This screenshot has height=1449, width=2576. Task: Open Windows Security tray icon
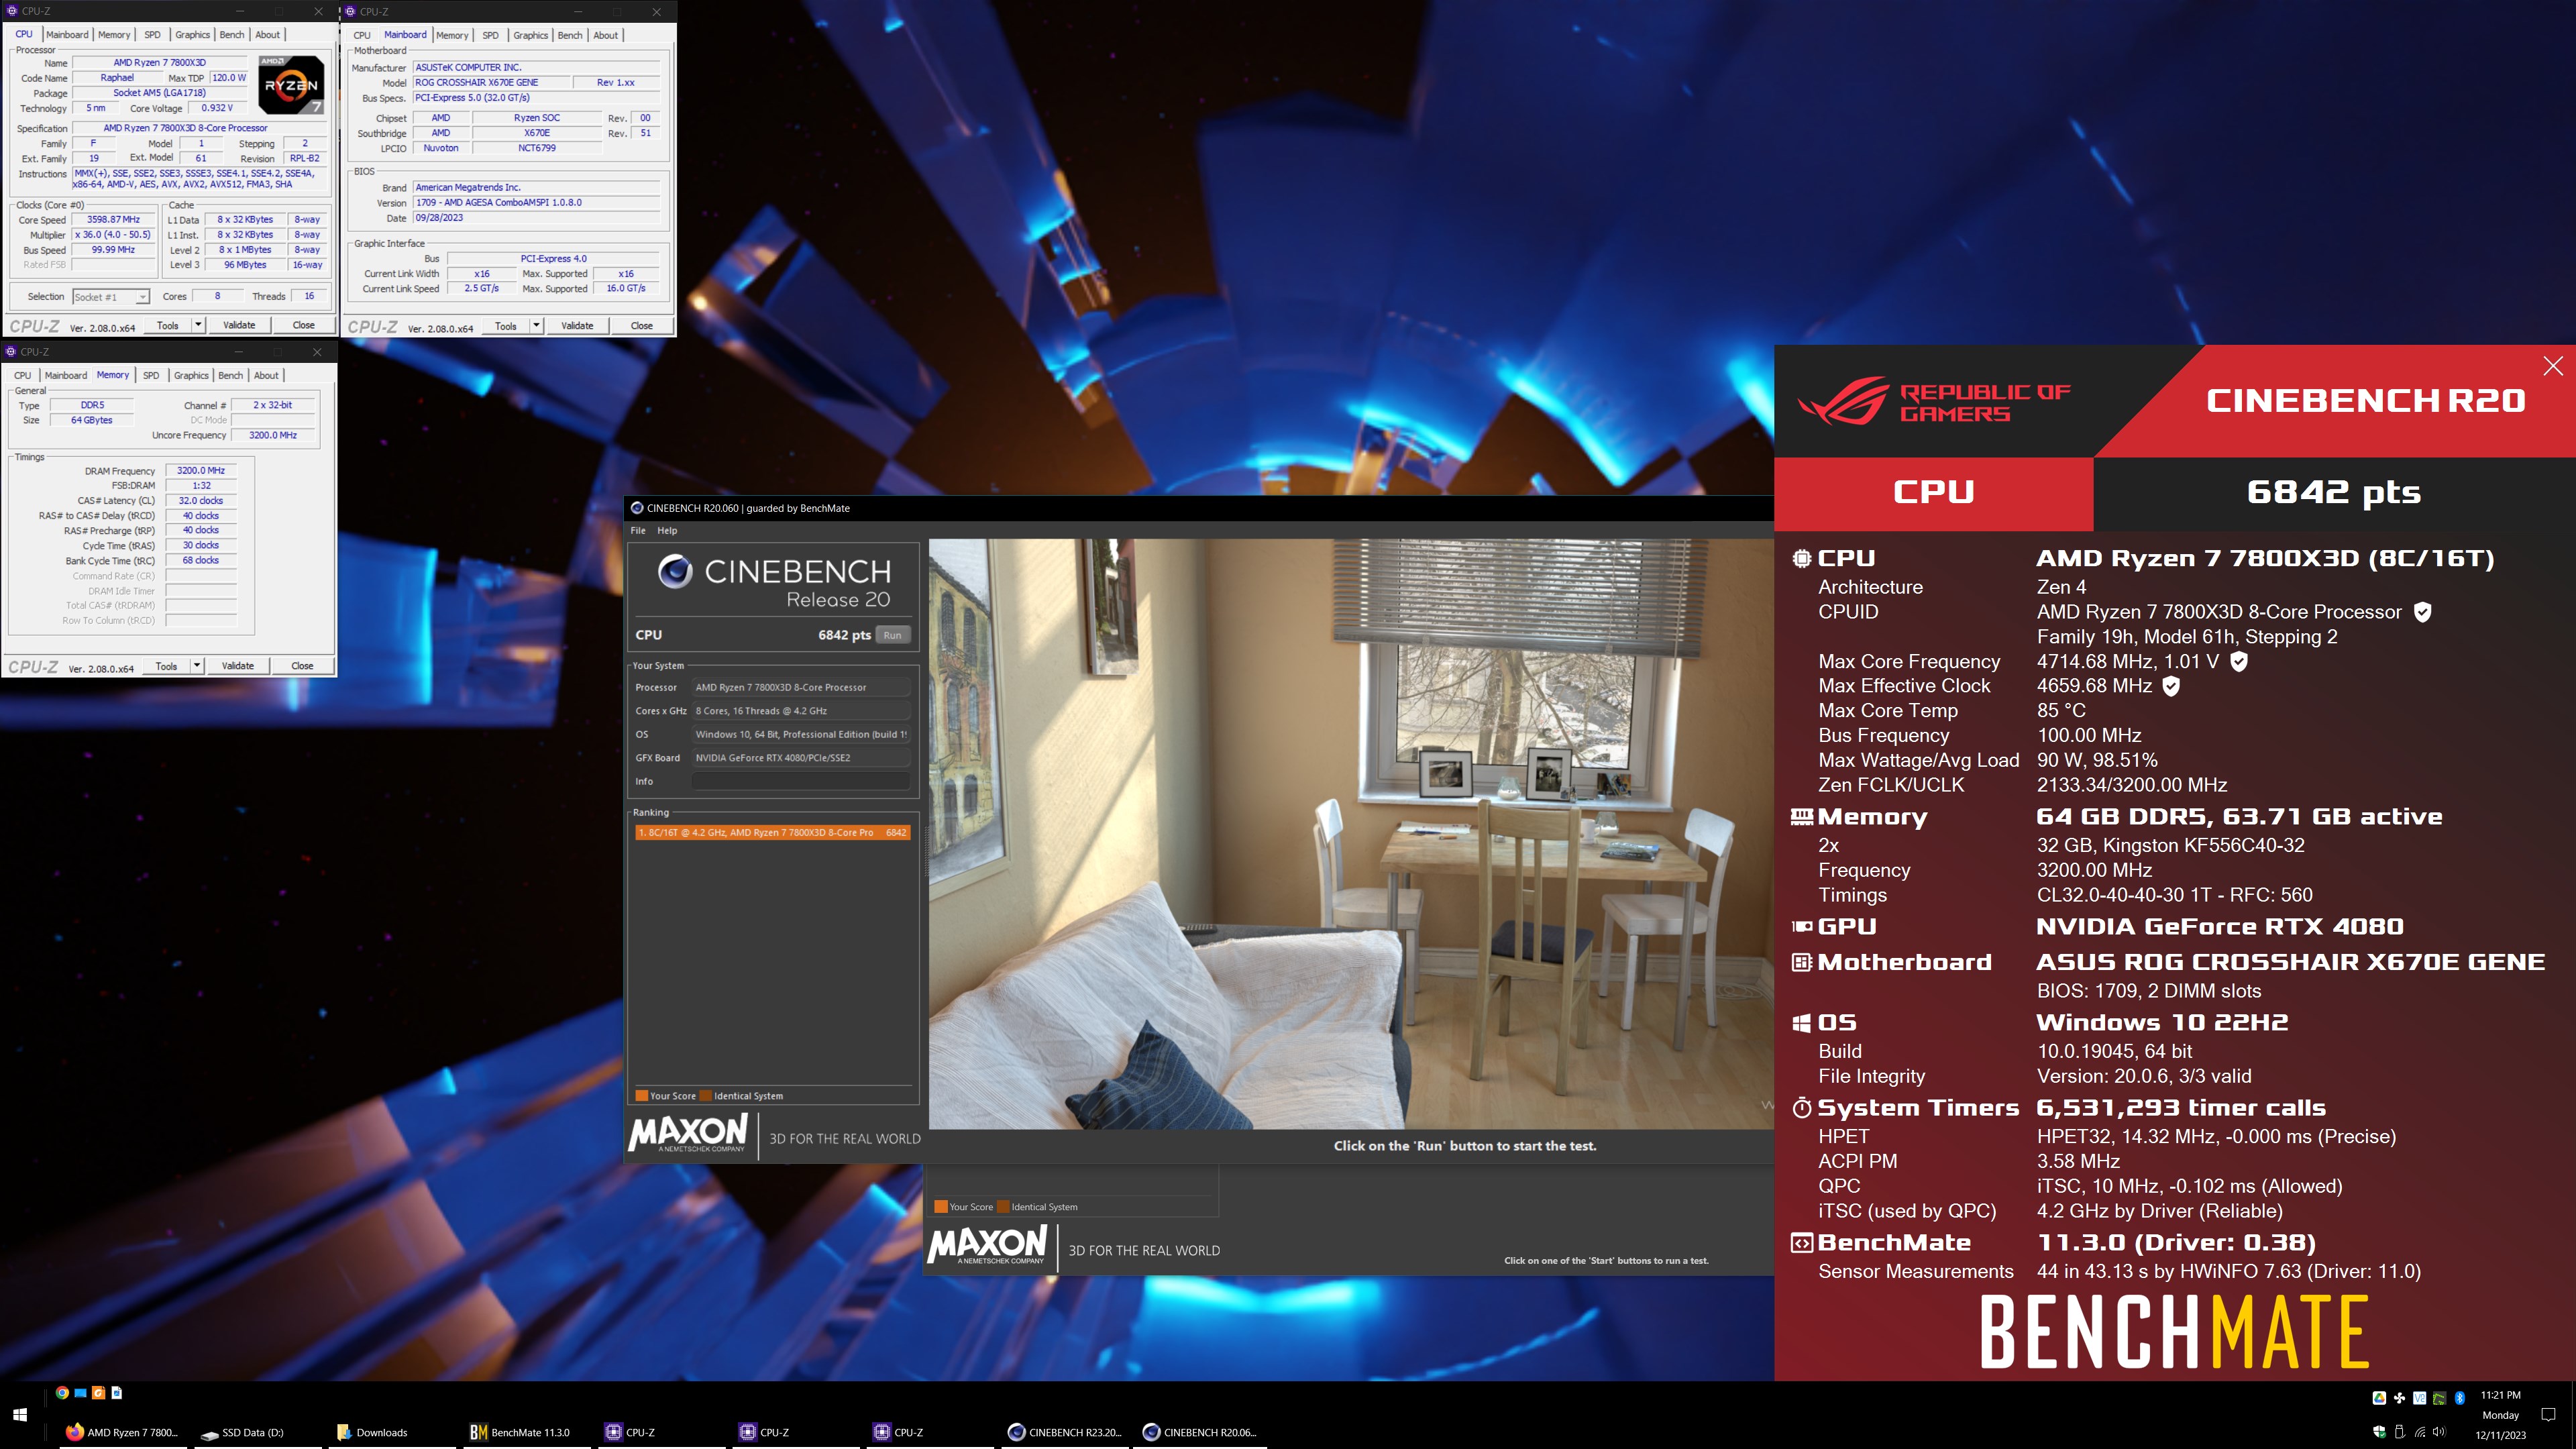(x=2379, y=1432)
